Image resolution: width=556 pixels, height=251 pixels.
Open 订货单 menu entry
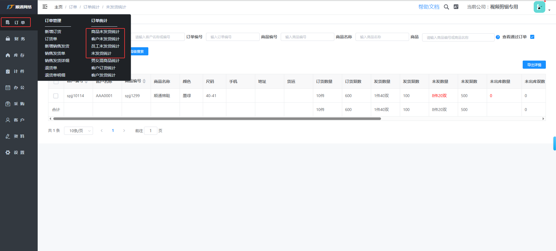51,39
